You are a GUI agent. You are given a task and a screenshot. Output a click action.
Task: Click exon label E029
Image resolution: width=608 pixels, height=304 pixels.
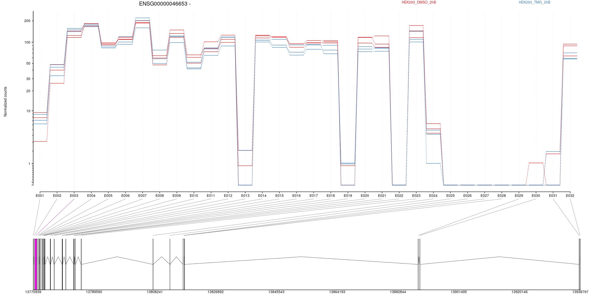pyautogui.click(x=519, y=196)
